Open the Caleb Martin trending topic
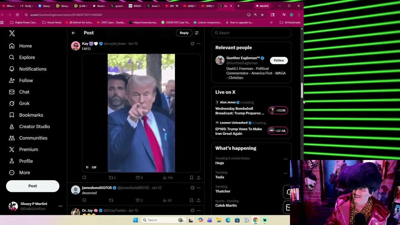400x225 pixels. tap(226, 206)
